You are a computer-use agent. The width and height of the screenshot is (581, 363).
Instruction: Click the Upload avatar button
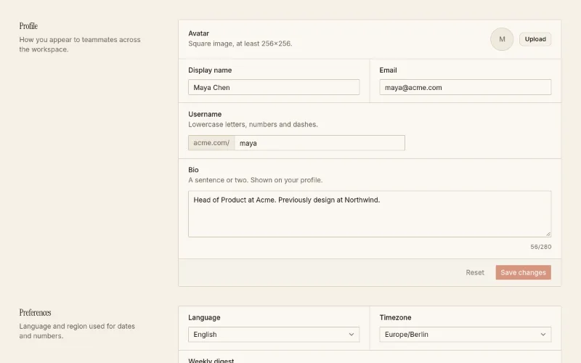click(535, 39)
